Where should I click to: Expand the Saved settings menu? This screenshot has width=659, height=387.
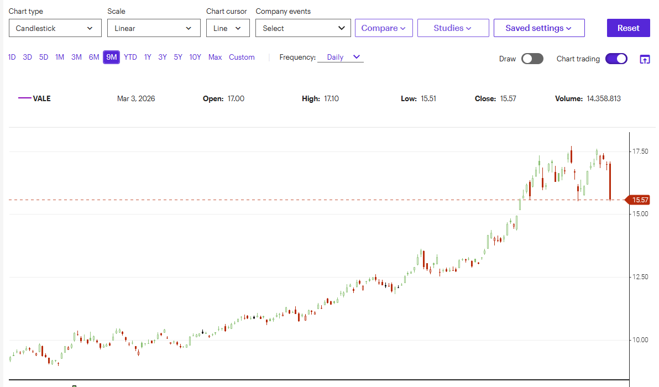click(x=539, y=28)
